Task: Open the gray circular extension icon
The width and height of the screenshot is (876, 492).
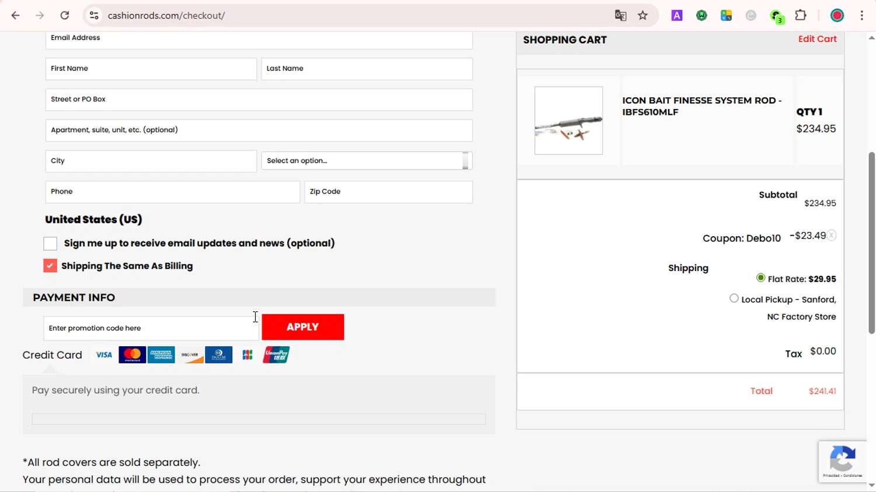Action: pyautogui.click(x=751, y=16)
